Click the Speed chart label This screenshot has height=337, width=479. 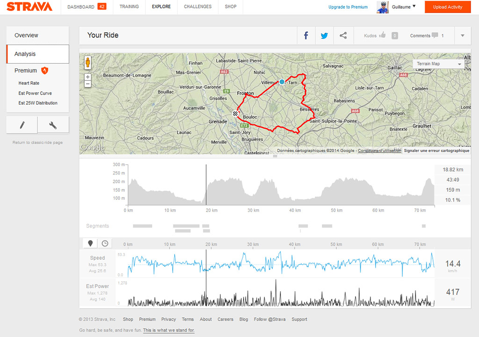(x=97, y=258)
